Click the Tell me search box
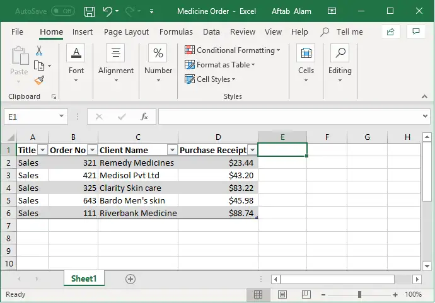The height and width of the screenshot is (303, 435). (x=342, y=32)
